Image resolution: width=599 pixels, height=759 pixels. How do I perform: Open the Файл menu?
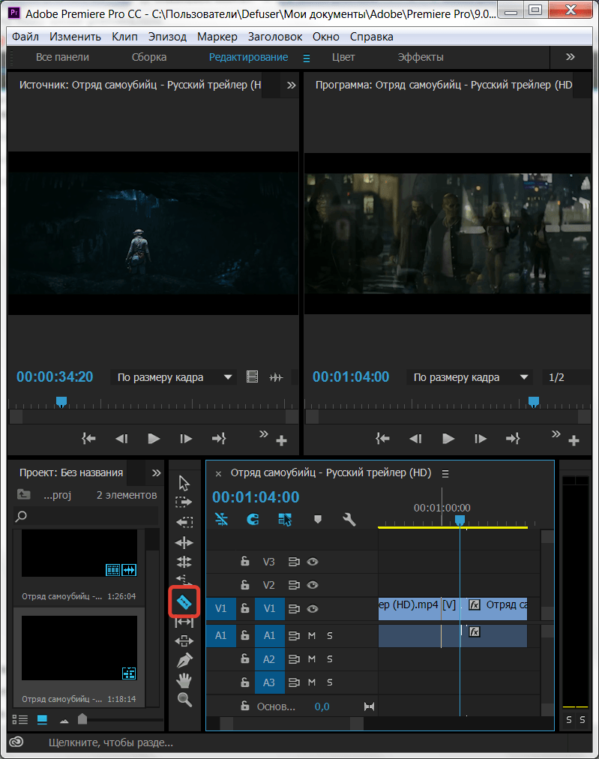point(25,37)
